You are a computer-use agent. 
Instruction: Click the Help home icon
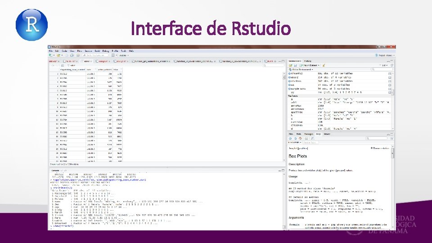click(300, 138)
